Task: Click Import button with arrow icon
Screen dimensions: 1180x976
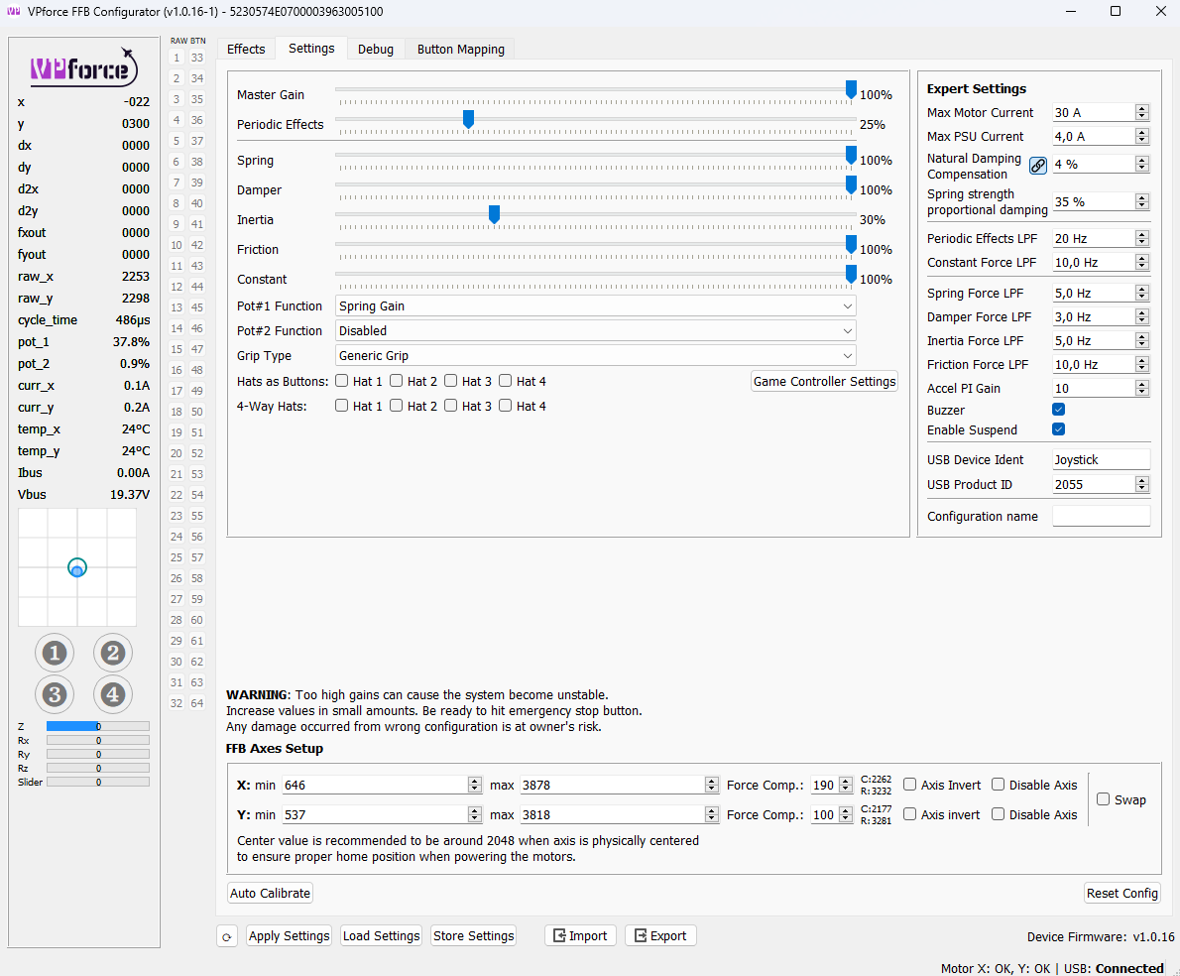Action: 580,935
